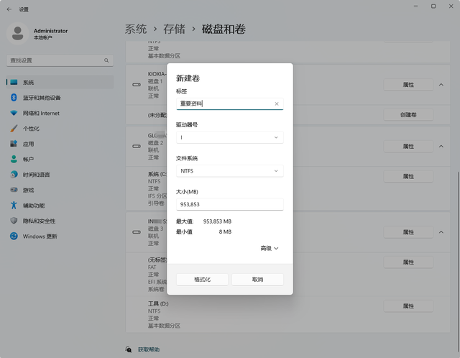The image size is (460, 358).
Task: Click the 查找设置 search box
Action: point(60,60)
